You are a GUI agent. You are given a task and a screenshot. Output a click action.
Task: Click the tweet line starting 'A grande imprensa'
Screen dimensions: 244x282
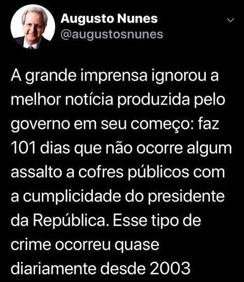coord(115,76)
